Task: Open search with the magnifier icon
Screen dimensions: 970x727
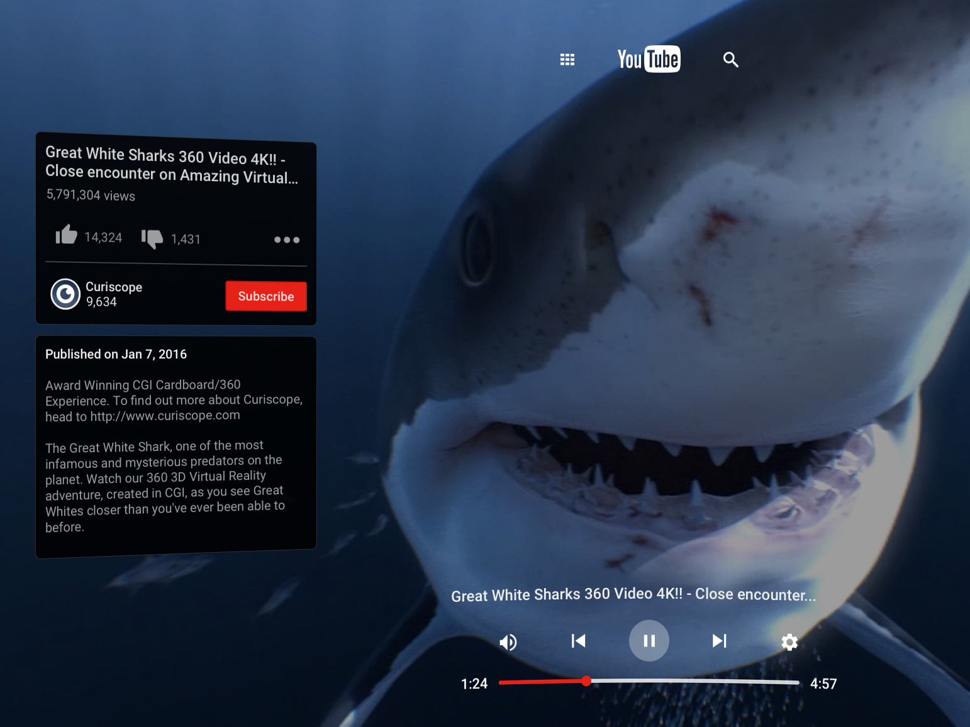Action: pyautogui.click(x=730, y=60)
